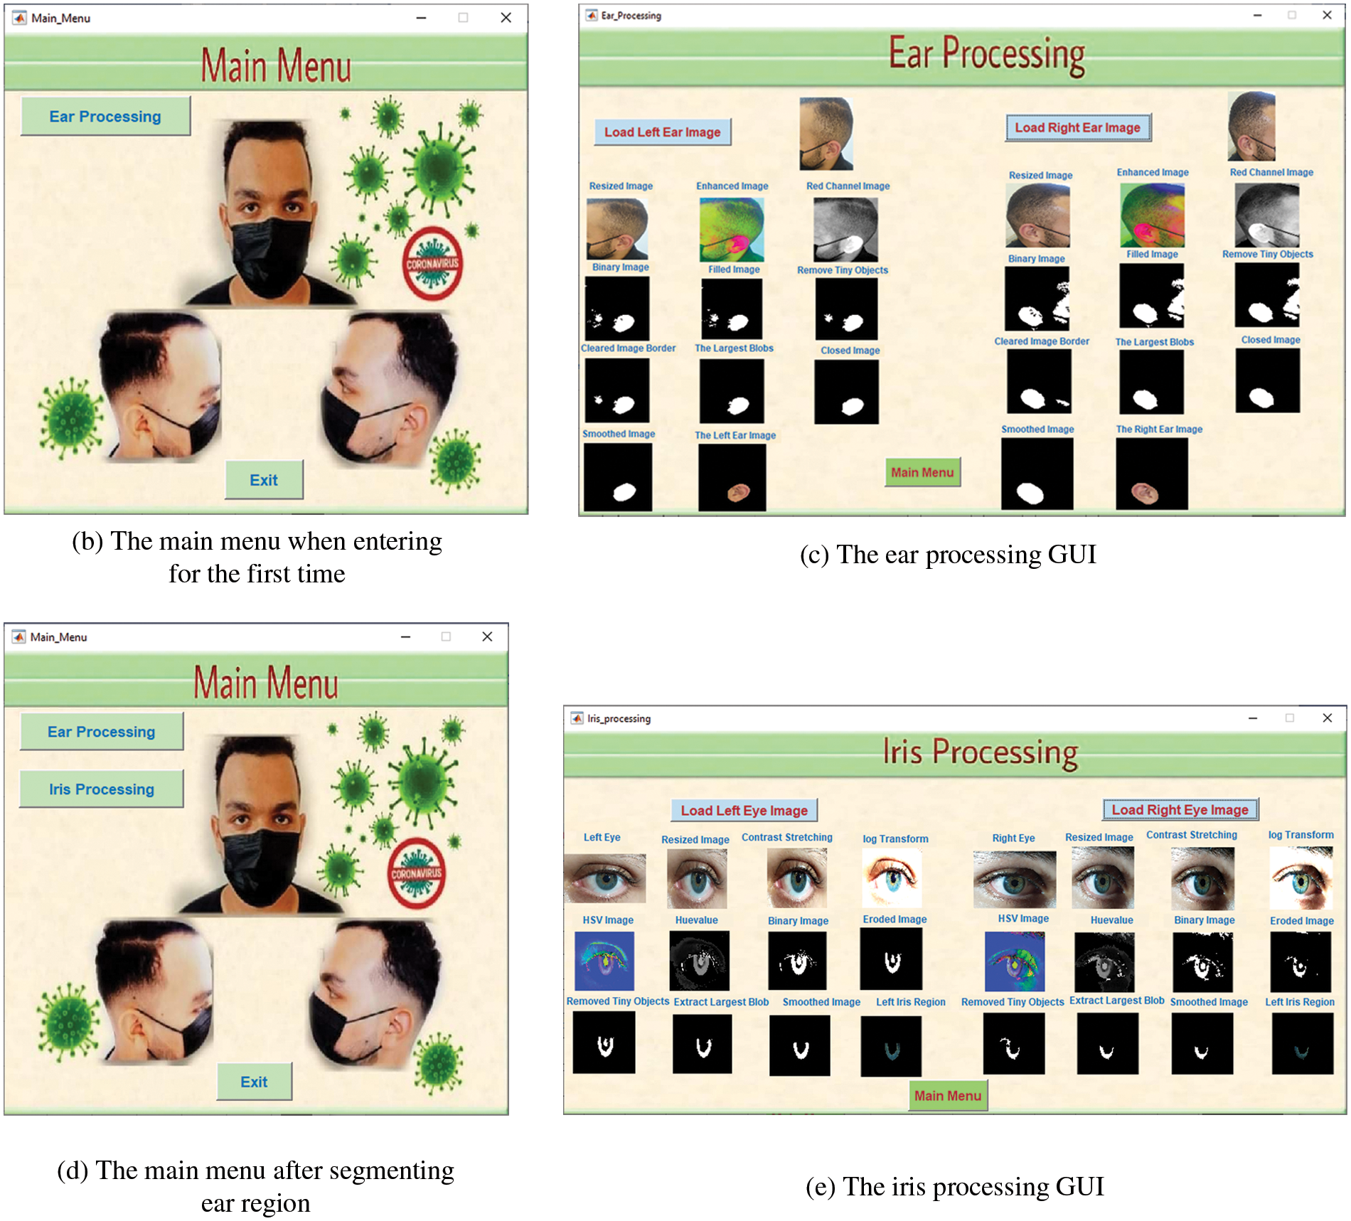The height and width of the screenshot is (1221, 1351).
Task: Return to Main Menu from Iris Processing window
Action: click(947, 1096)
